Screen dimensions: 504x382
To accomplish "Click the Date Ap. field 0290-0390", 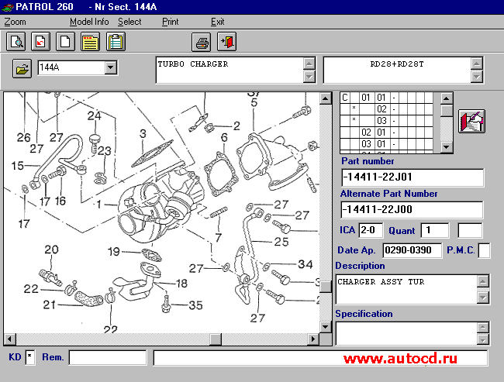I will tap(413, 250).
